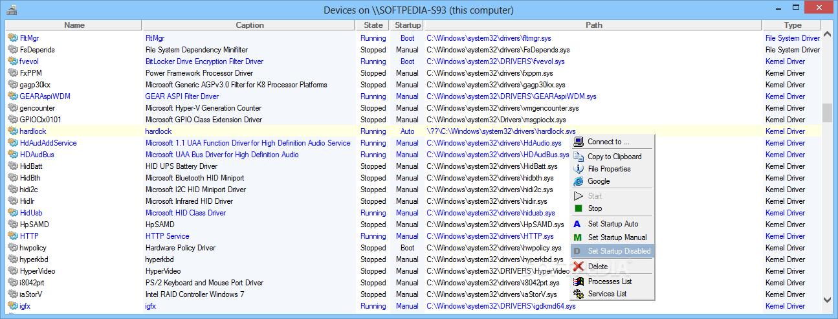Click the application icon in title bar
This screenshot has height=319, width=838.
(12, 10)
